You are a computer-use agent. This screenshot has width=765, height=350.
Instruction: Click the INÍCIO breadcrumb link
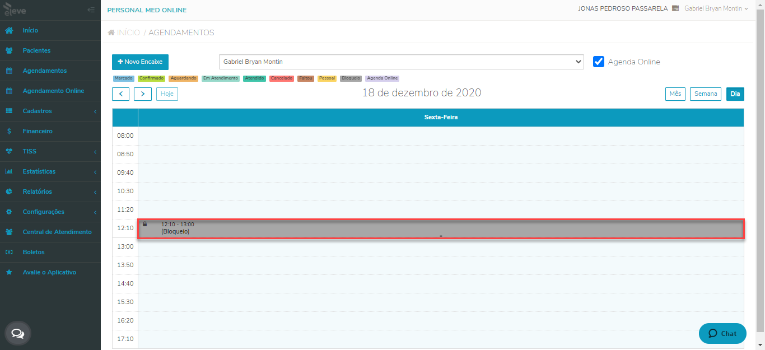pos(128,32)
